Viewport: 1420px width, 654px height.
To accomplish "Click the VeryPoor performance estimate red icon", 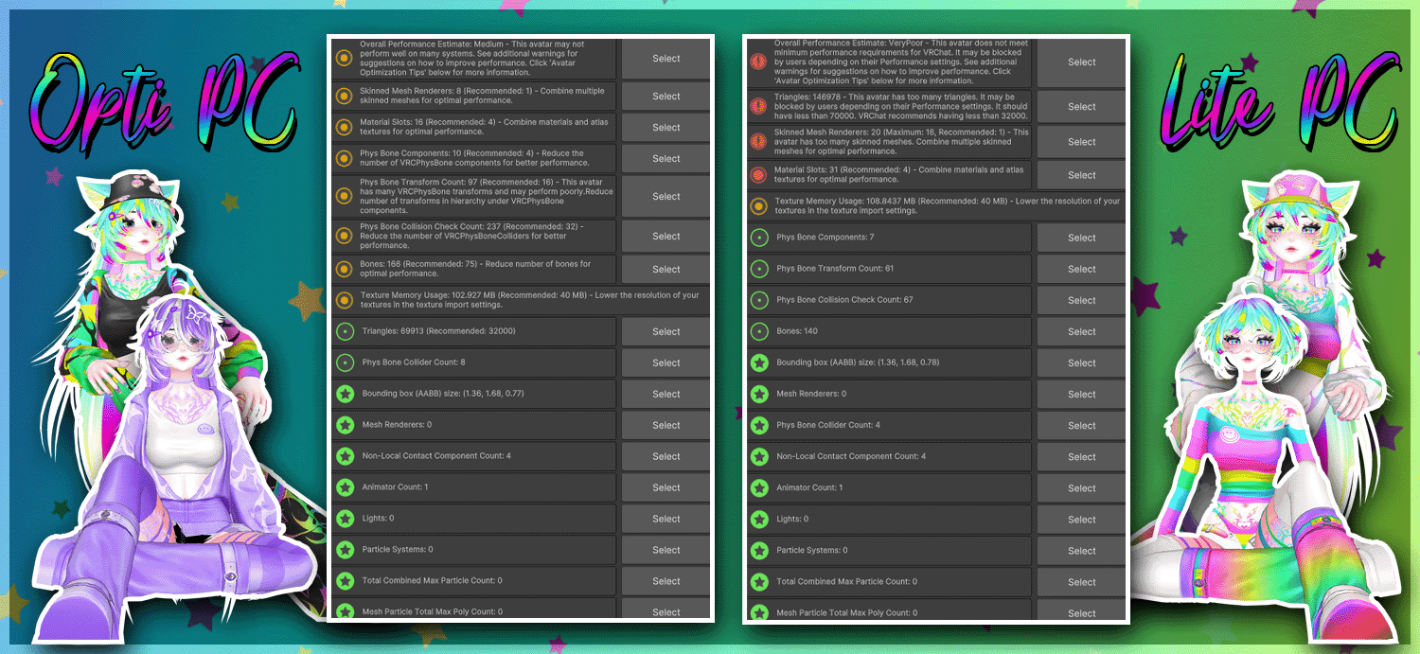I will pyautogui.click(x=758, y=62).
